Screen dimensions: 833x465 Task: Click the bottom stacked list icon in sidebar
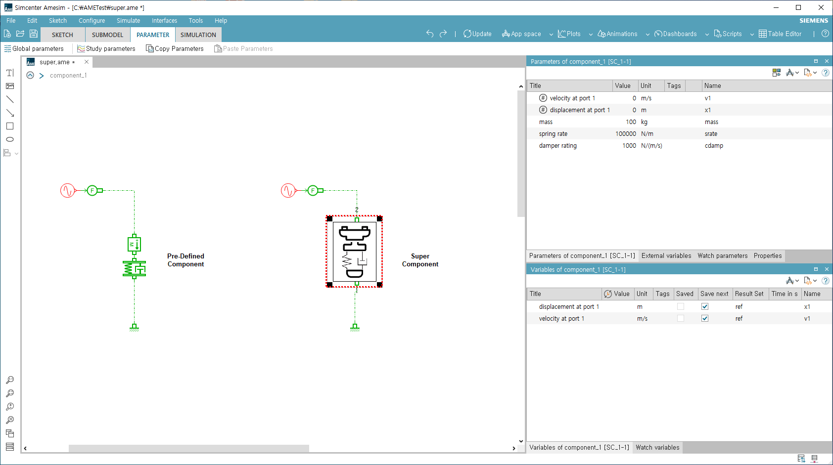10,447
